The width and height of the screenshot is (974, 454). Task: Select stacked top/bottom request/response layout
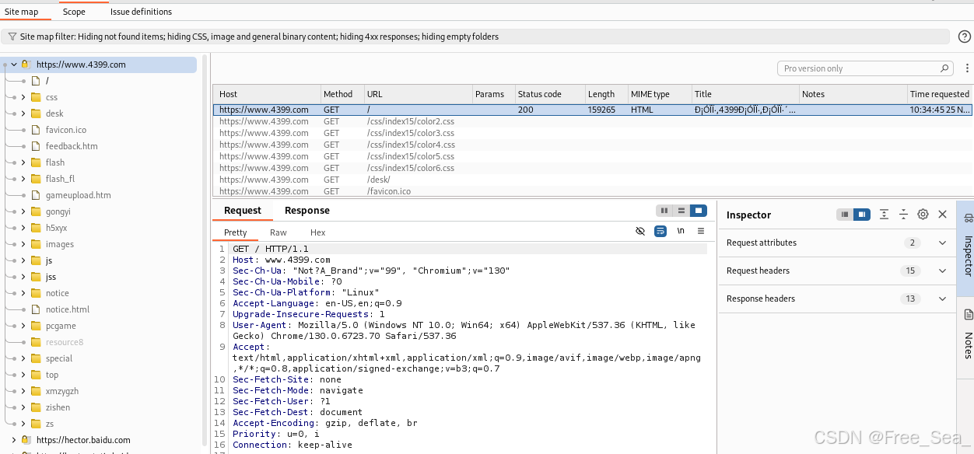pyautogui.click(x=681, y=211)
